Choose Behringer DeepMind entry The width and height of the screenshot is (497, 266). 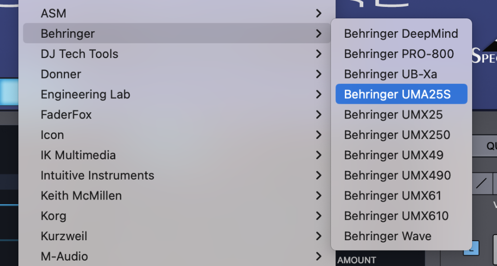pyautogui.click(x=401, y=34)
